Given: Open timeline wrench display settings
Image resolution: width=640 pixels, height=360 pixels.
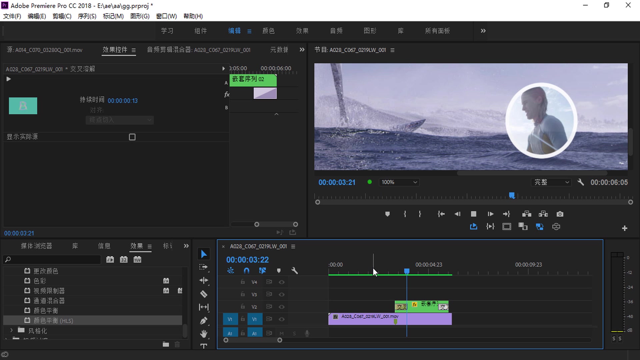Looking at the screenshot, I should tap(294, 271).
